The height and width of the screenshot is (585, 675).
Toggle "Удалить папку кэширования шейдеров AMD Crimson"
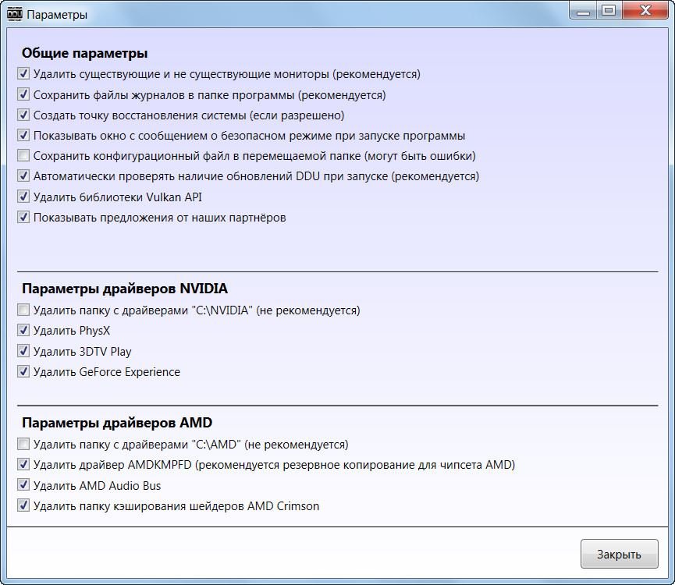[23, 505]
